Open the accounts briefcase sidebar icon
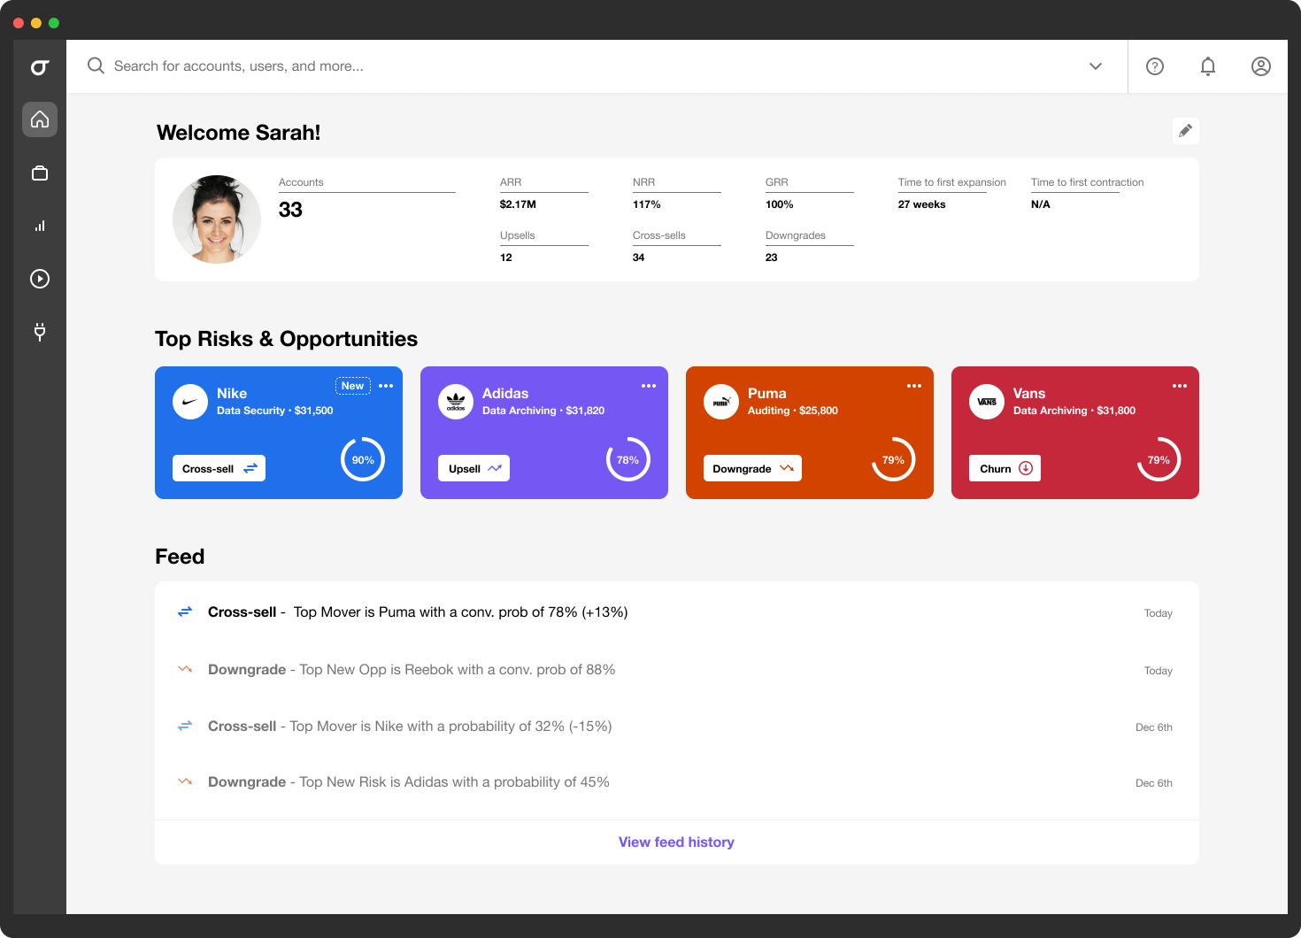This screenshot has height=938, width=1301. click(40, 173)
